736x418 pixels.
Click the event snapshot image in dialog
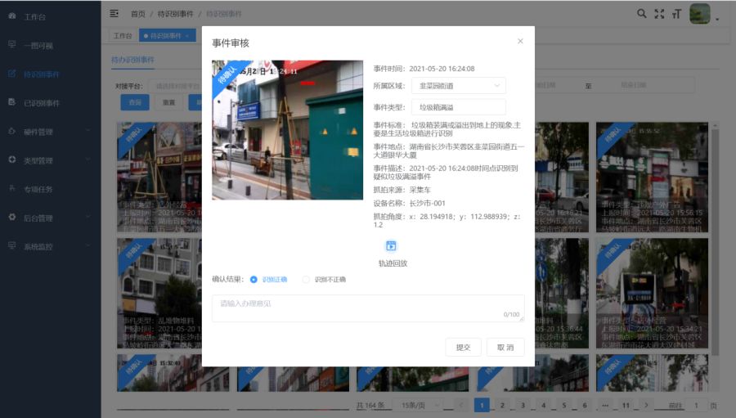[x=287, y=129]
